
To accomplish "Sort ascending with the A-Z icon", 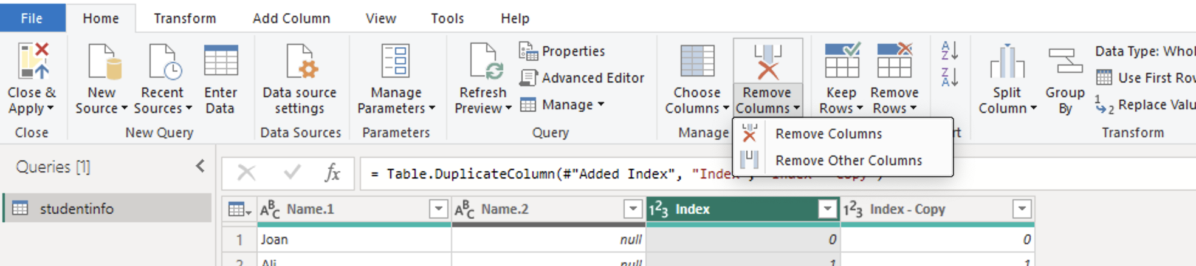I will tap(949, 50).
